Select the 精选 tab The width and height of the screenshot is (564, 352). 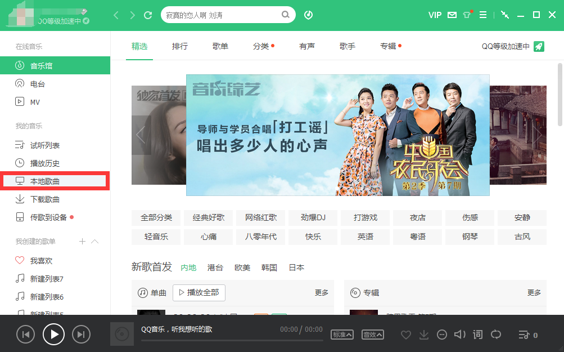click(x=139, y=46)
